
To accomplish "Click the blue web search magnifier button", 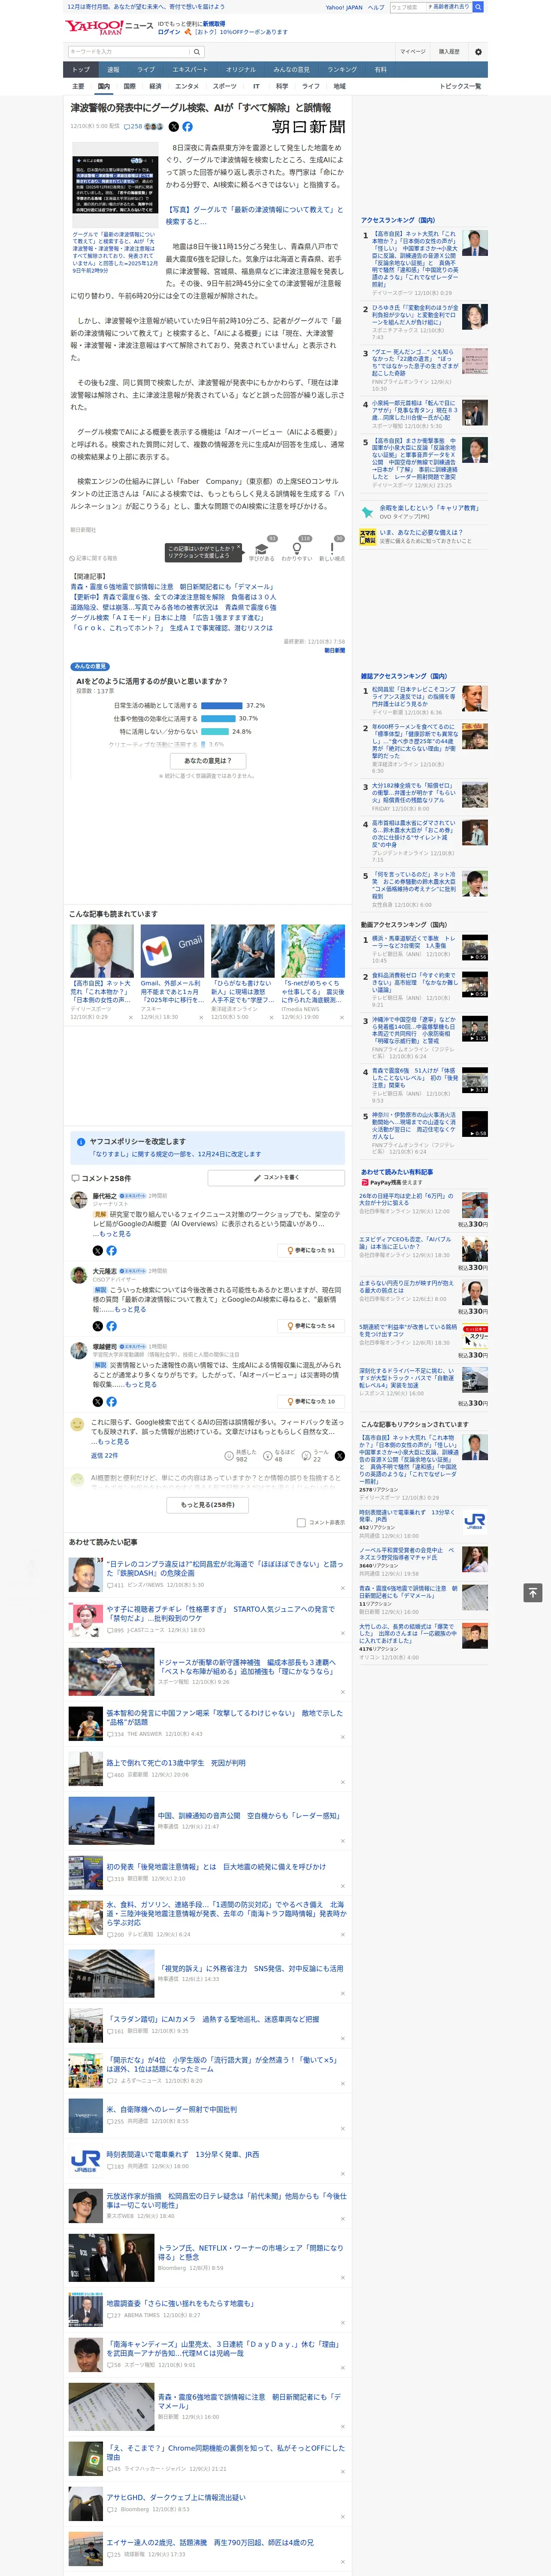I will (x=478, y=7).
